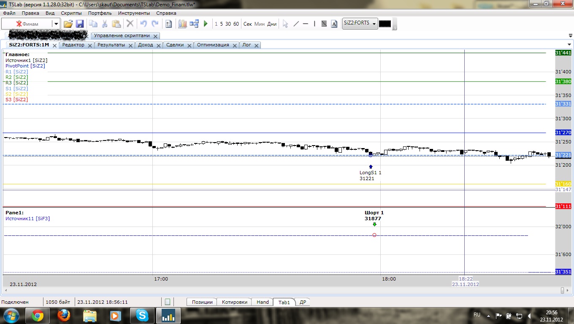This screenshot has height=324, width=574.
Task: Click the bar chart icon in toolbar
Action: tap(182, 24)
